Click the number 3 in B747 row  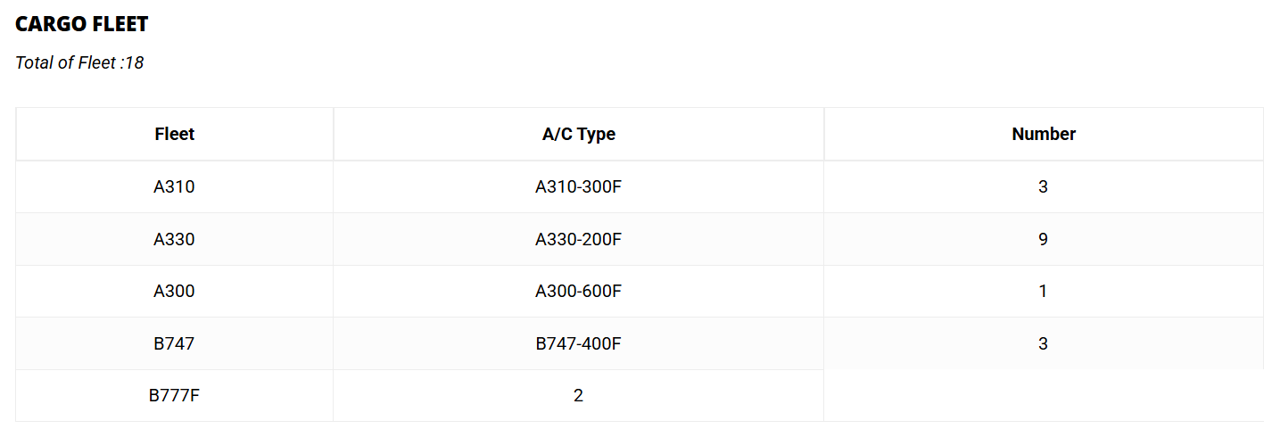pos(1044,343)
